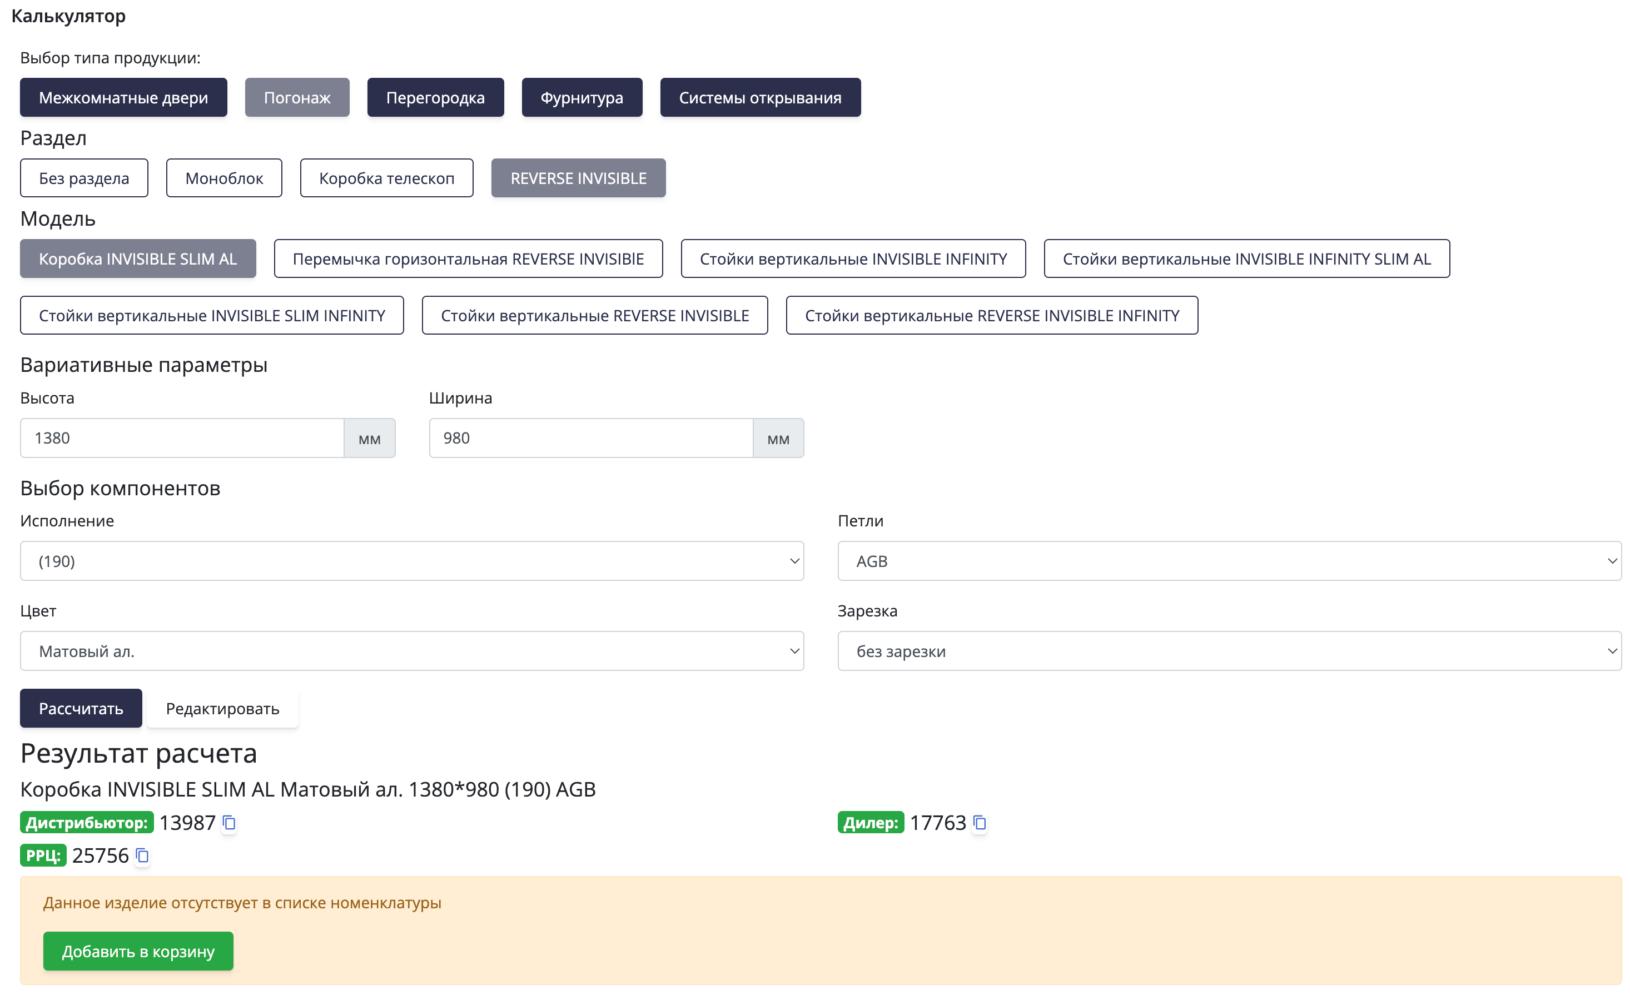Image resolution: width=1630 pixels, height=995 pixels.
Task: Pick Перемычка горизонтальная REVERSE INVISIBlE model
Action: coord(468,258)
